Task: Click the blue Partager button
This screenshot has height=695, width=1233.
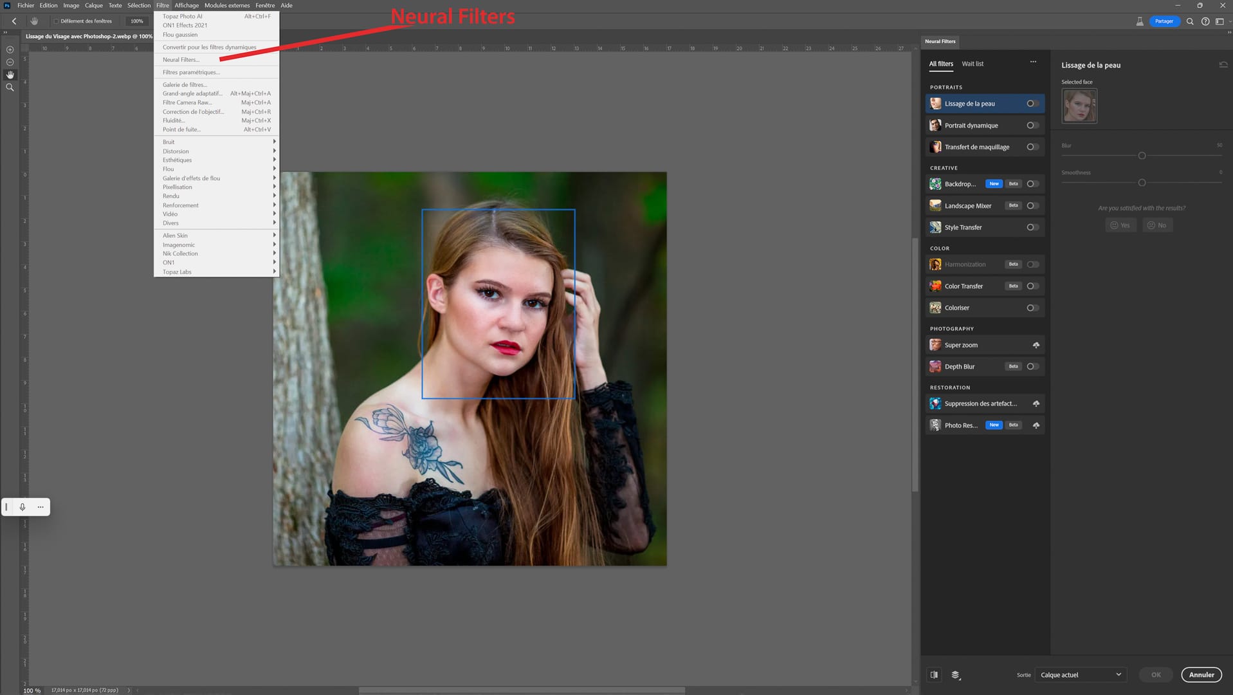Action: [1164, 21]
